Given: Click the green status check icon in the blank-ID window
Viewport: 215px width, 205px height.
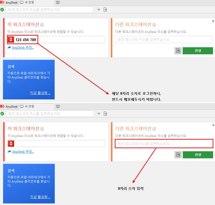Looking at the screenshot, I should tap(2, 114).
